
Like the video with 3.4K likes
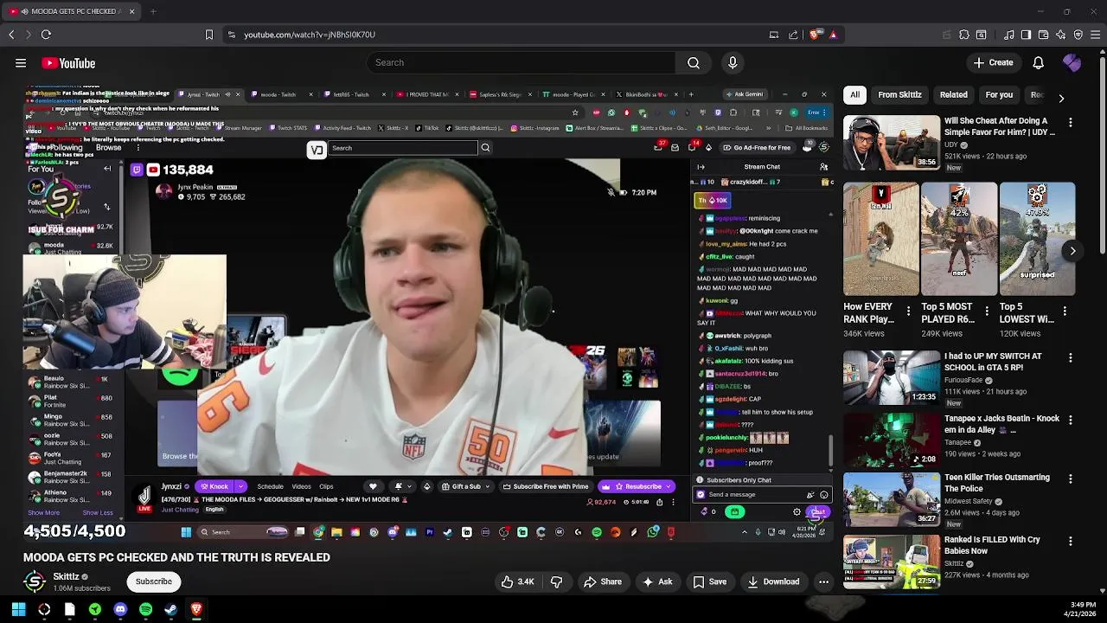pos(517,582)
